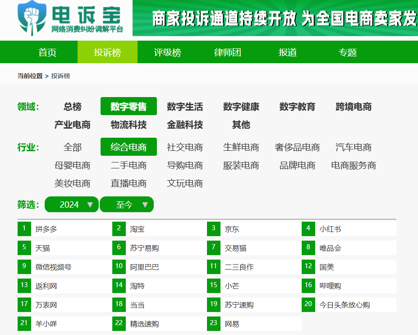
Task: Open rank 11 二三良作 entry
Action: pos(254,267)
